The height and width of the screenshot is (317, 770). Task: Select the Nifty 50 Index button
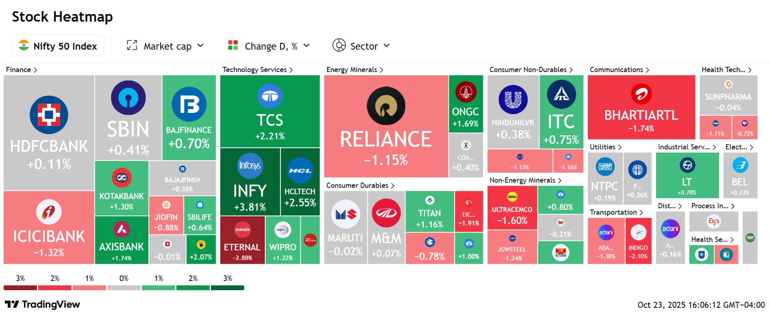click(58, 45)
